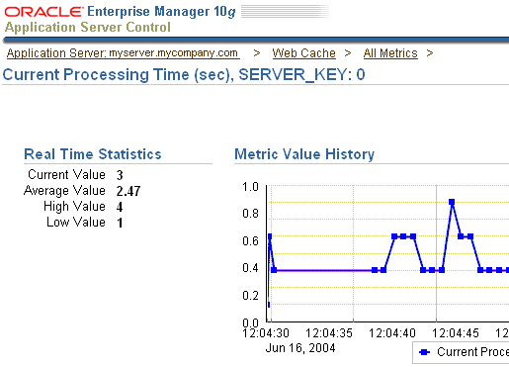509x367 pixels.
Task: Click the 0.8 y-axis label
Action: (x=250, y=214)
